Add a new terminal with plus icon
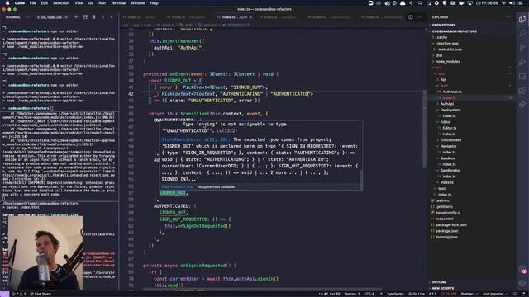Image resolution: width=529 pixels, height=297 pixels. (x=76, y=17)
